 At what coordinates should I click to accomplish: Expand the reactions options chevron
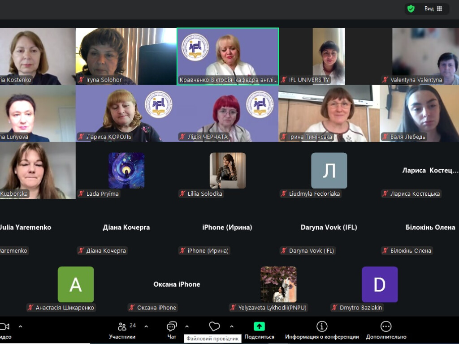click(x=232, y=327)
